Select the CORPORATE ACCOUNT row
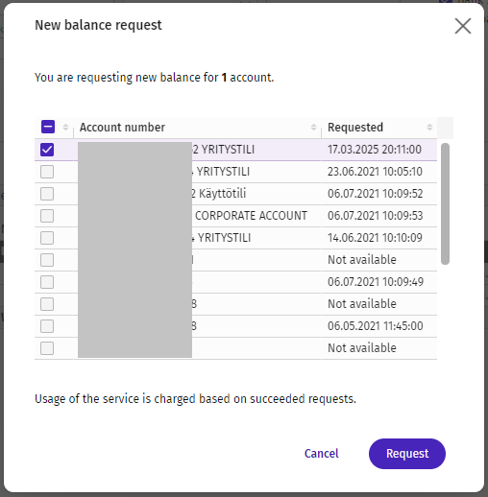The width and height of the screenshot is (488, 497). click(235, 216)
